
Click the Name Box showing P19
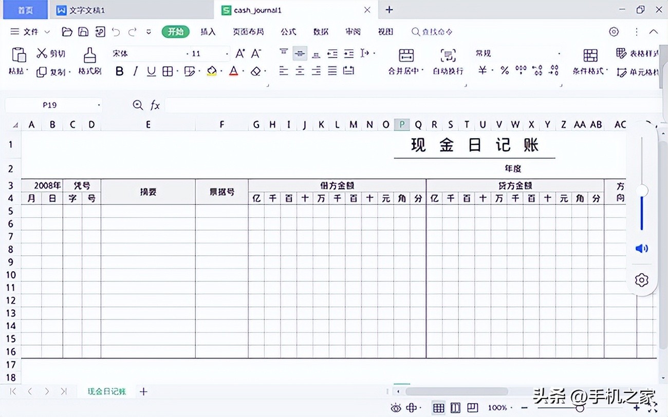click(50, 105)
